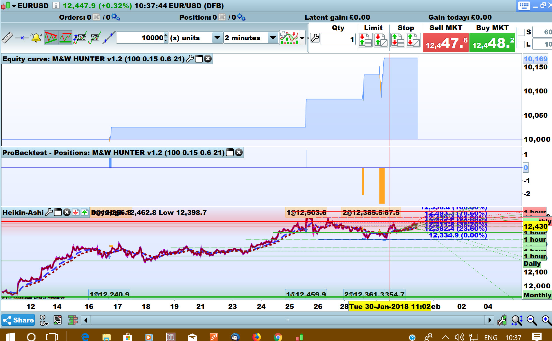This screenshot has height=341, width=552.
Task: Click the second Stop order icon
Action: click(413, 40)
